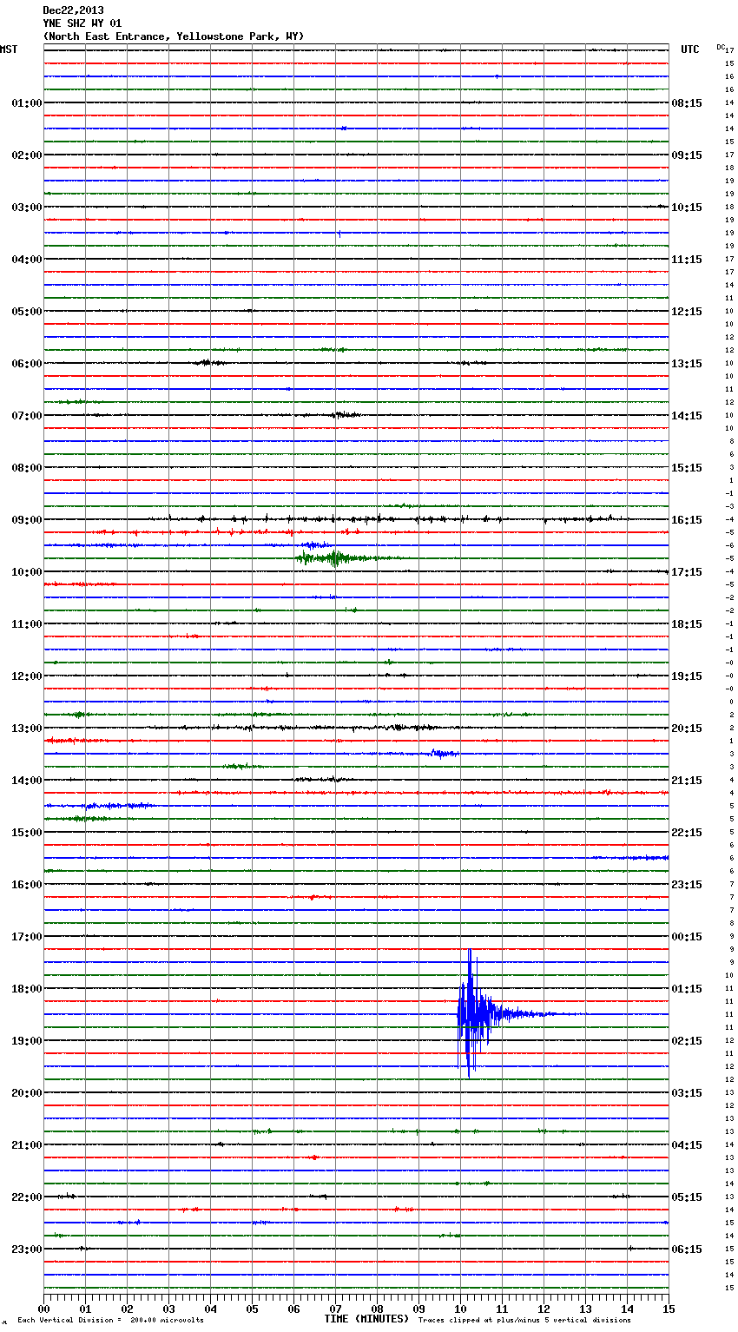Select the 13:00 MST time label

point(26,729)
